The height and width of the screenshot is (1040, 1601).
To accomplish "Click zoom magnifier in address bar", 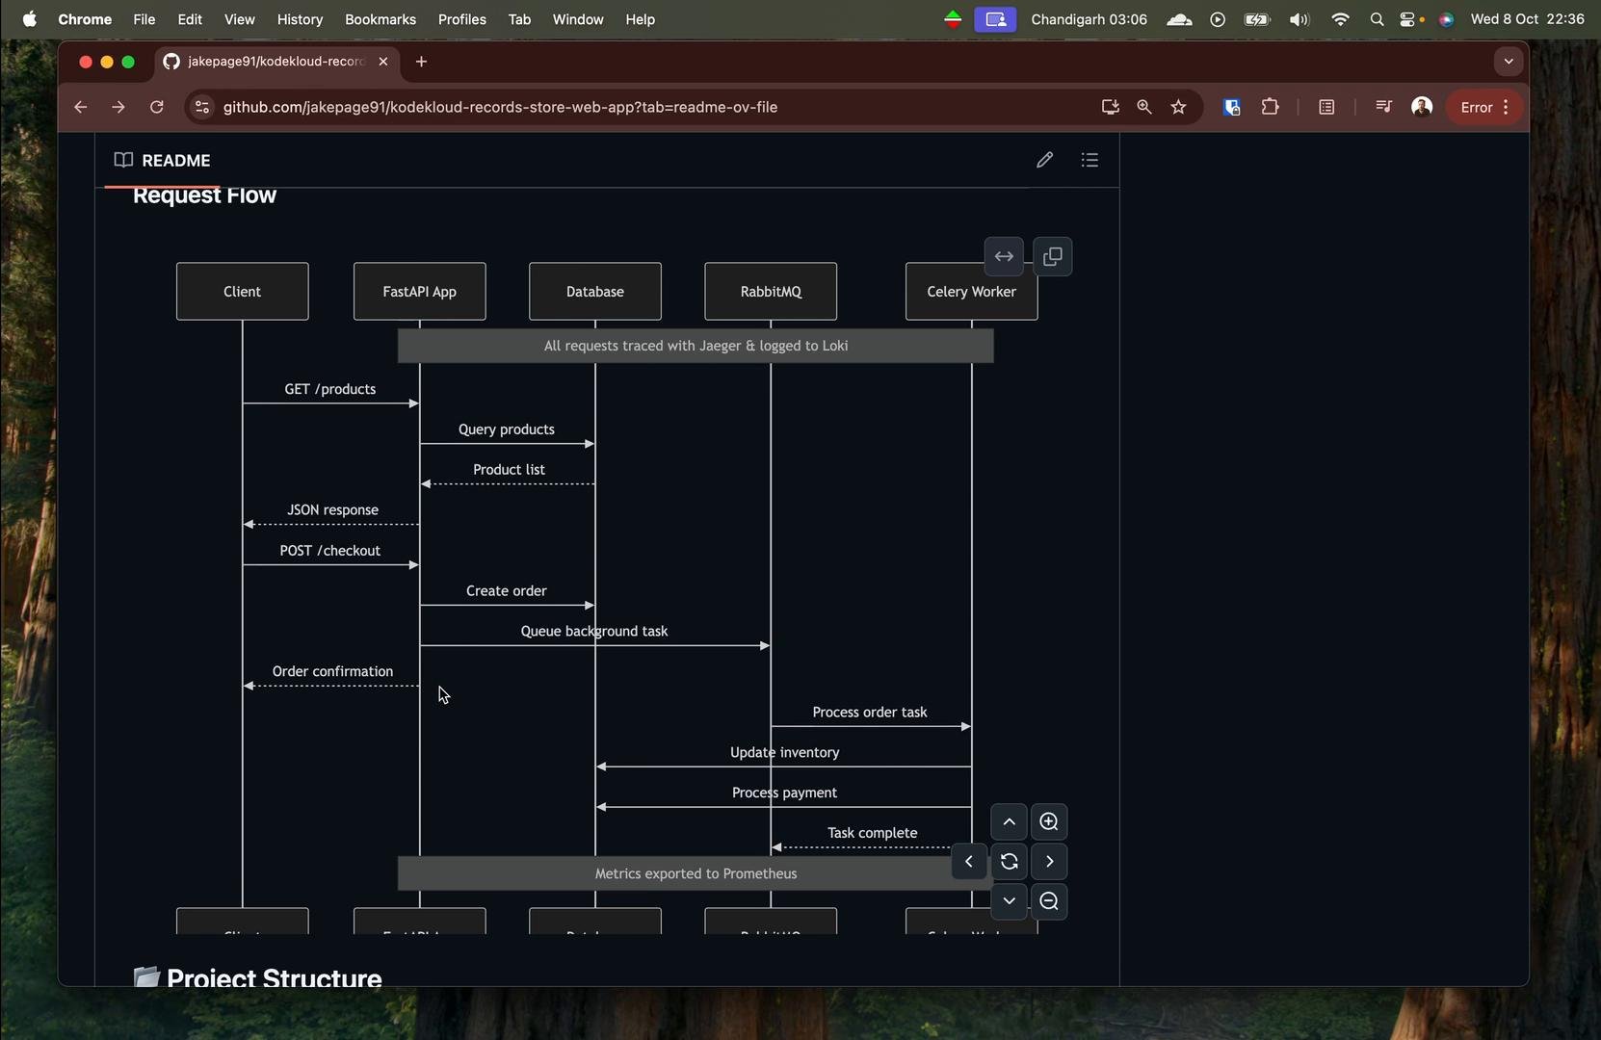I will pos(1144,107).
